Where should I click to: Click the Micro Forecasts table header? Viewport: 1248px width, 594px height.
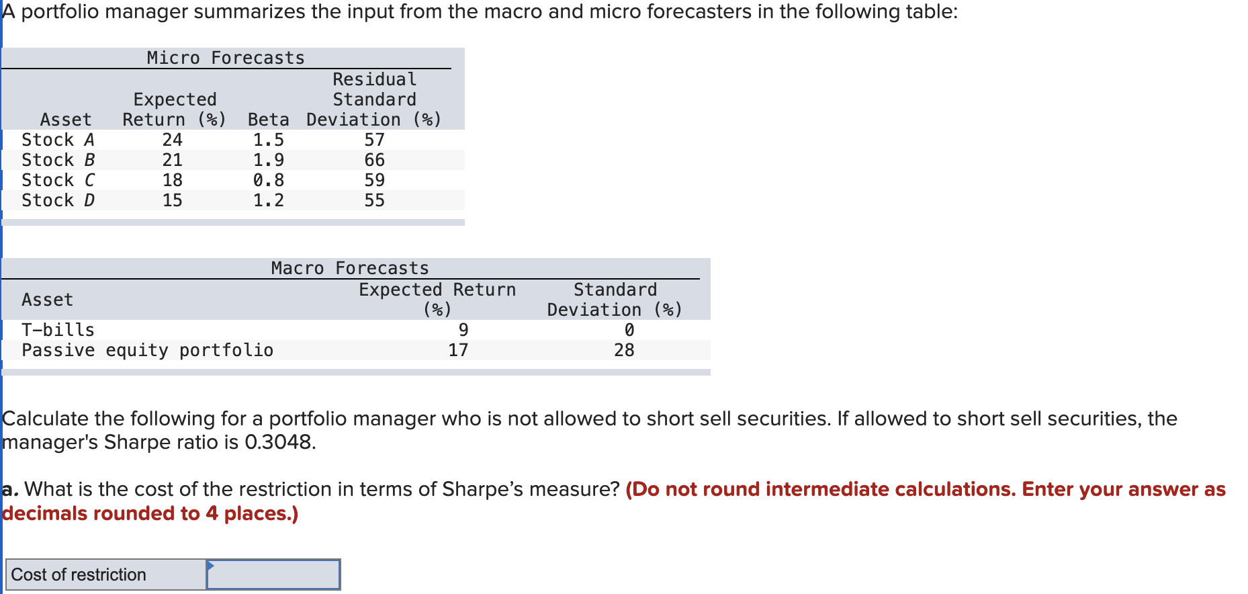point(225,57)
